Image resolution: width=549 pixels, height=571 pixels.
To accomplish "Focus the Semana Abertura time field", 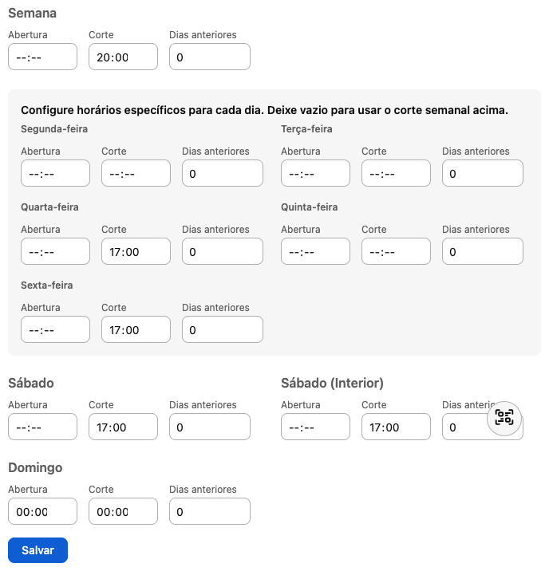I will (x=42, y=57).
